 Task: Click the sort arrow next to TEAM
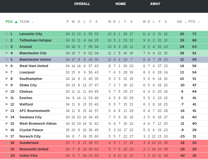tap(33, 22)
